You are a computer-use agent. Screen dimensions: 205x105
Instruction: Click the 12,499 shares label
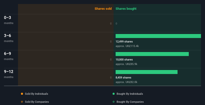point(124,42)
